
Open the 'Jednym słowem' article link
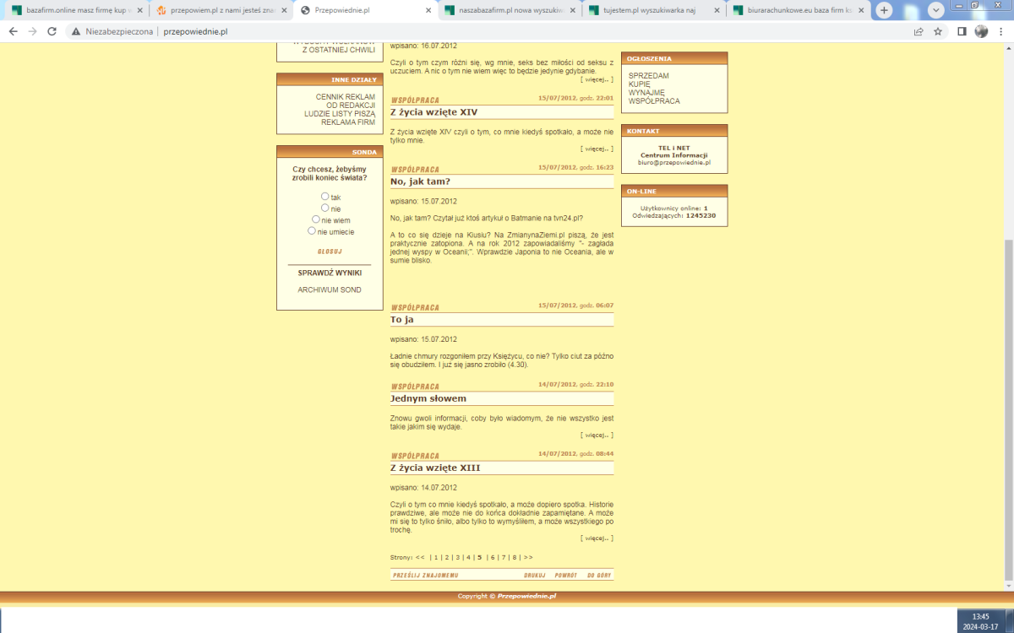(x=428, y=398)
